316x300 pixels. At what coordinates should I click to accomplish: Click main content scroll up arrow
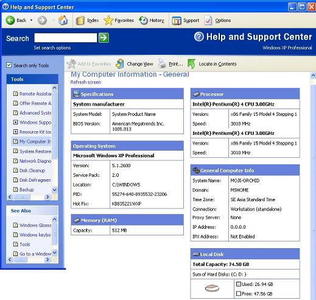[x=313, y=76]
